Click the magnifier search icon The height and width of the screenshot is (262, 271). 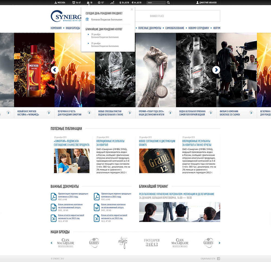tap(168, 3)
